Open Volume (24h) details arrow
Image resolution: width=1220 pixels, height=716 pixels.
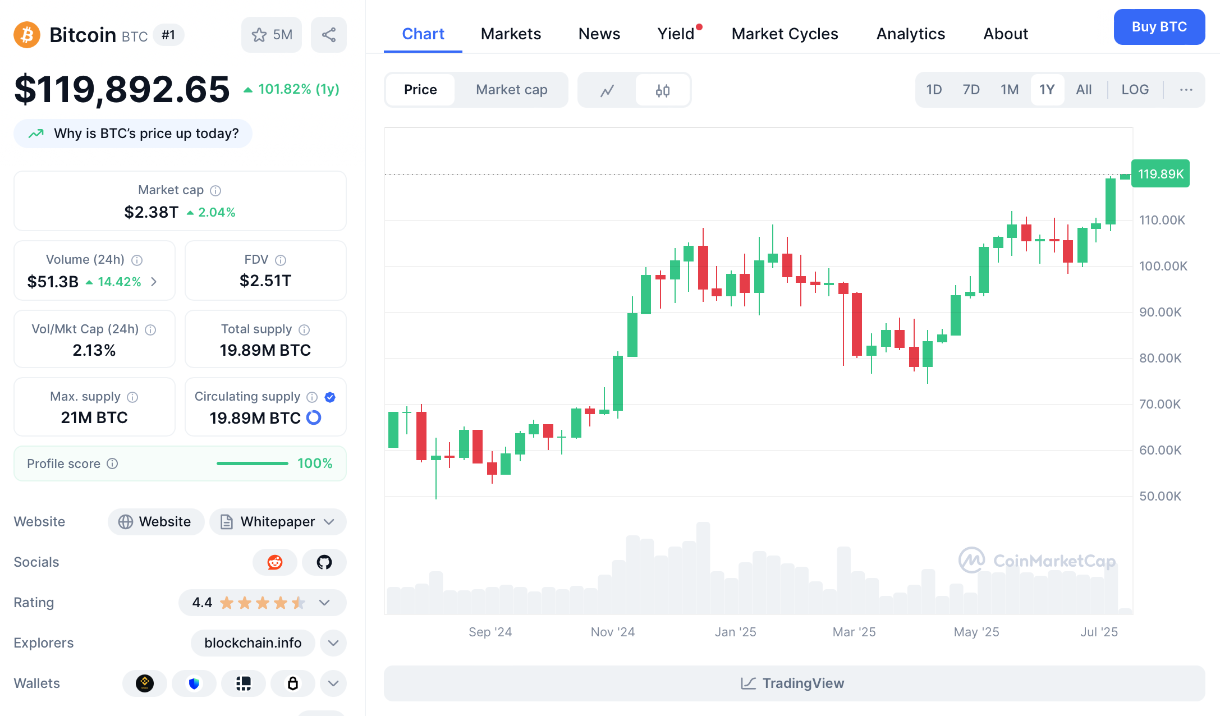point(154,282)
